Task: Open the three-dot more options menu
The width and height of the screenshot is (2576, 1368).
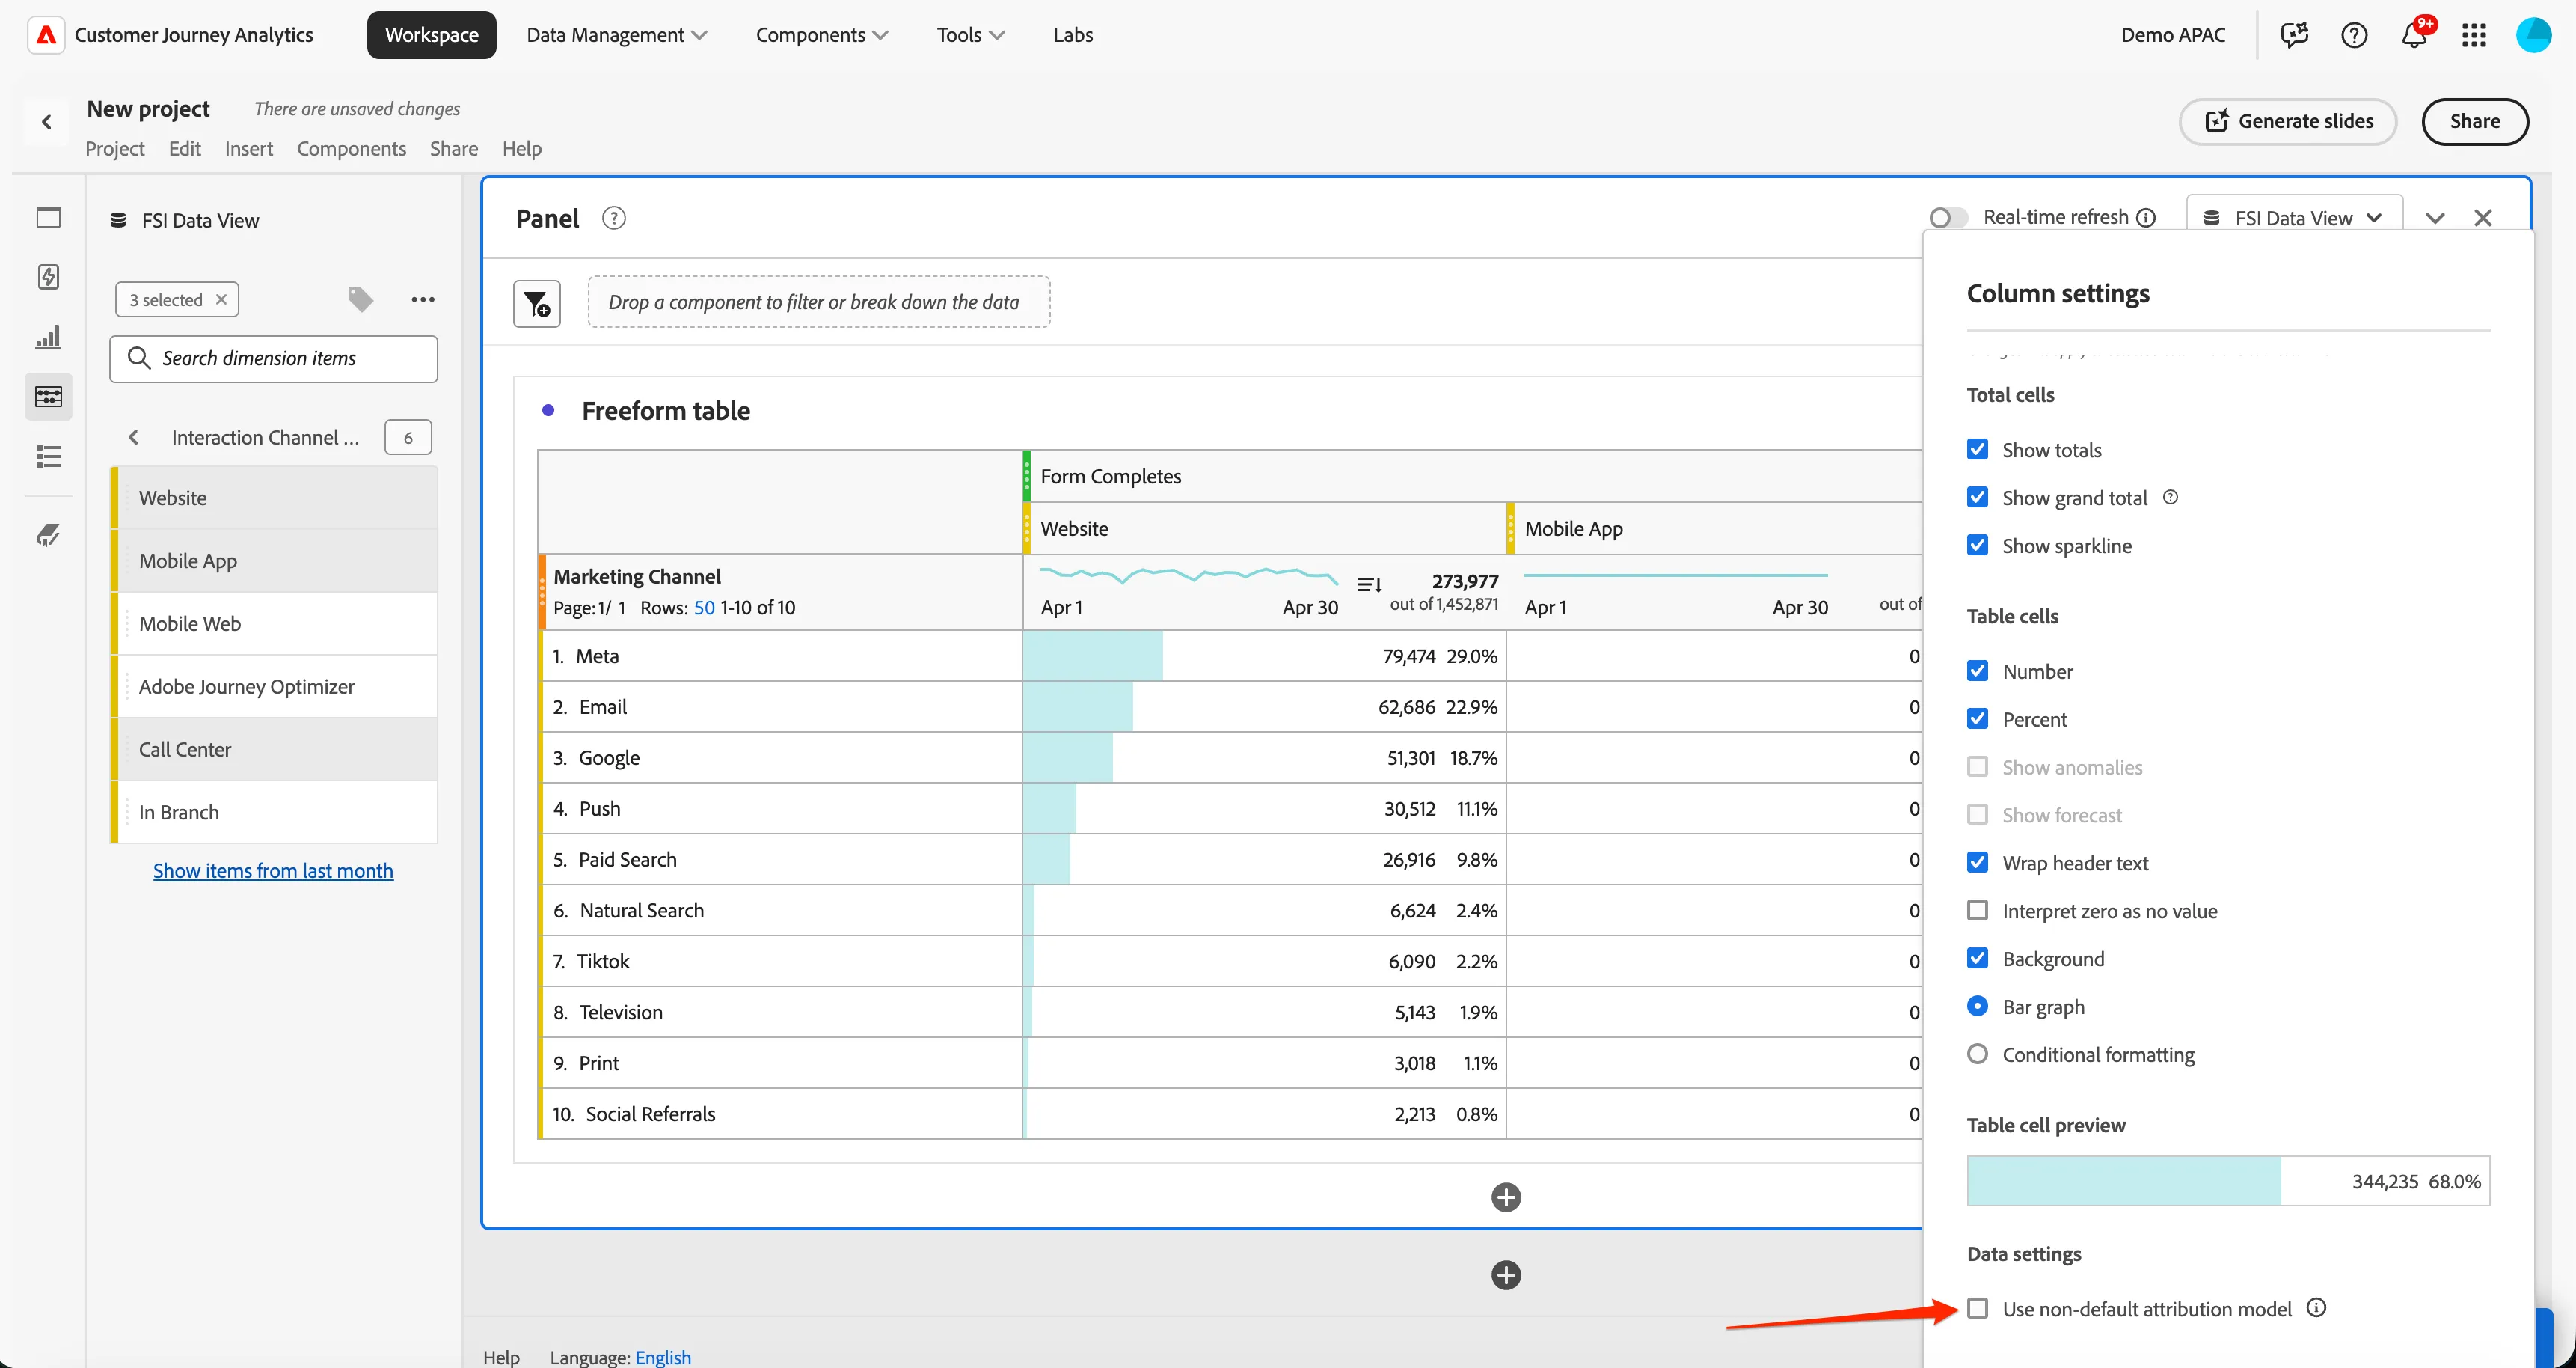Action: point(423,299)
